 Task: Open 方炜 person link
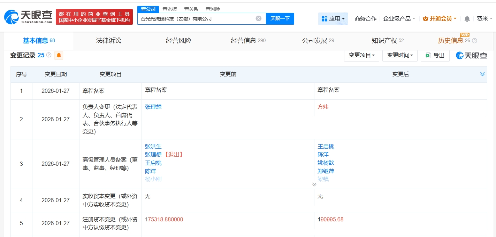tap(323, 107)
